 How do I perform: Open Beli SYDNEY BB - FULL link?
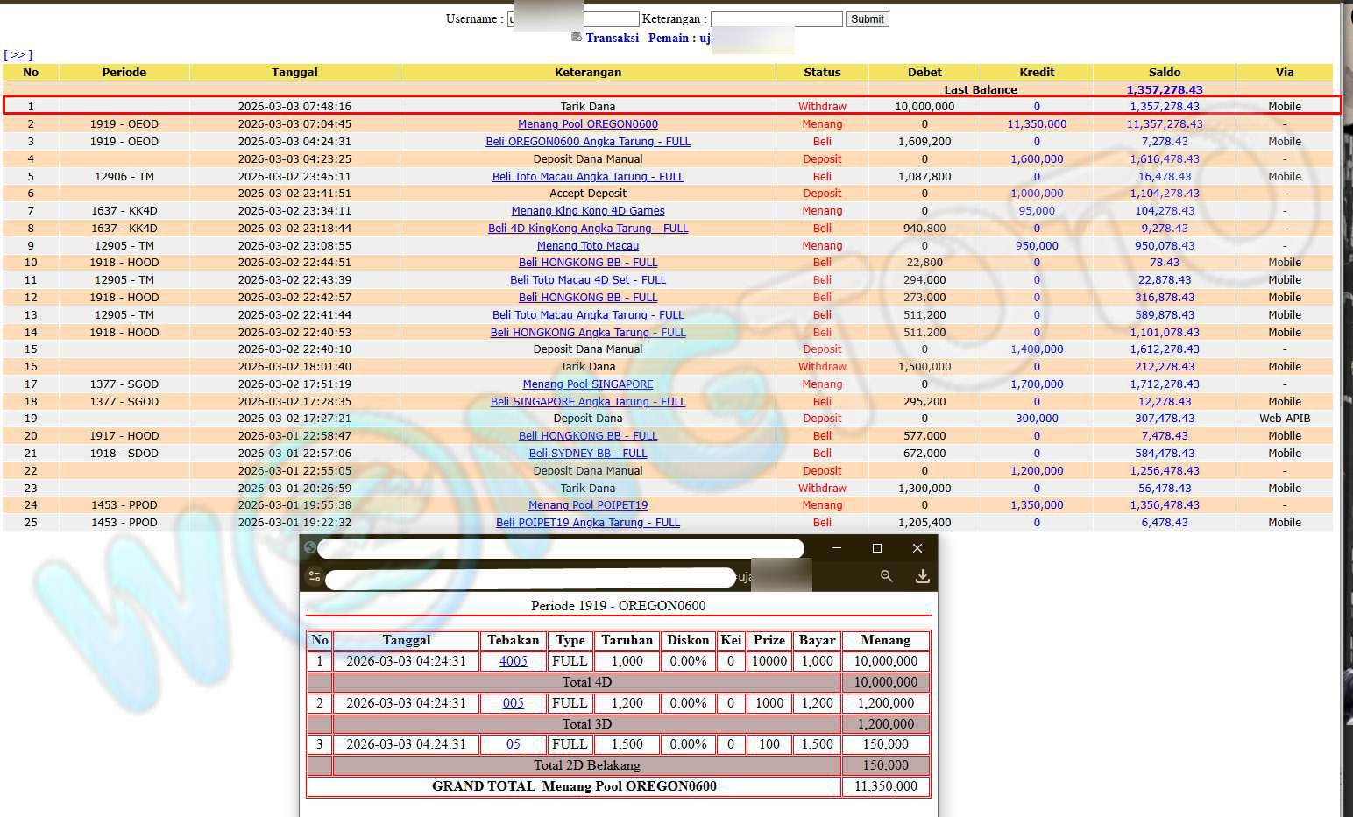click(x=587, y=454)
